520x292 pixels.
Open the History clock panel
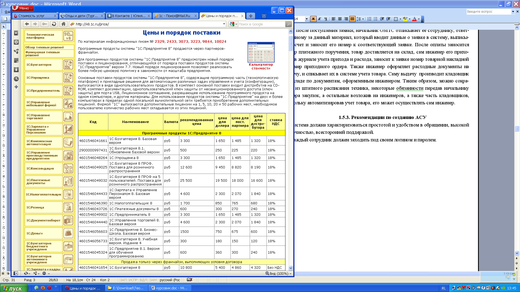click(16, 79)
